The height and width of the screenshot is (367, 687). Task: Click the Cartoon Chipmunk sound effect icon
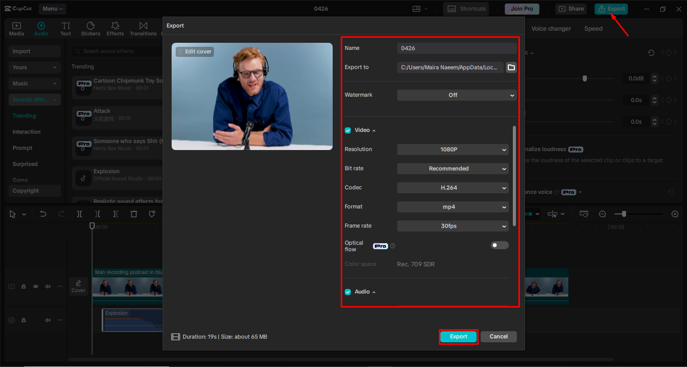[x=84, y=87]
